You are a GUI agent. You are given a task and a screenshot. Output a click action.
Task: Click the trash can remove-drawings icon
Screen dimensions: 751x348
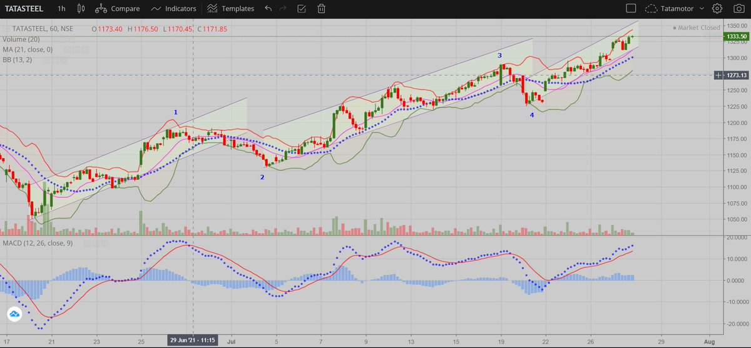click(x=321, y=9)
